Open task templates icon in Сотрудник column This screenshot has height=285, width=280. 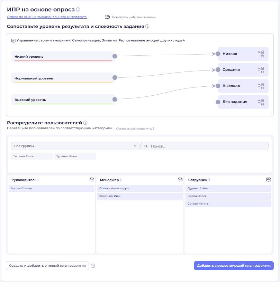(x=269, y=180)
